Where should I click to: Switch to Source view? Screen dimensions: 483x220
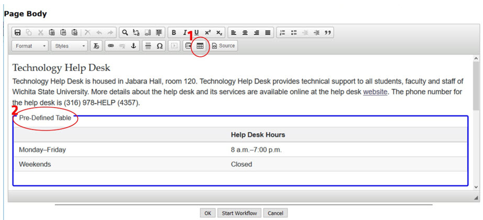coord(224,46)
